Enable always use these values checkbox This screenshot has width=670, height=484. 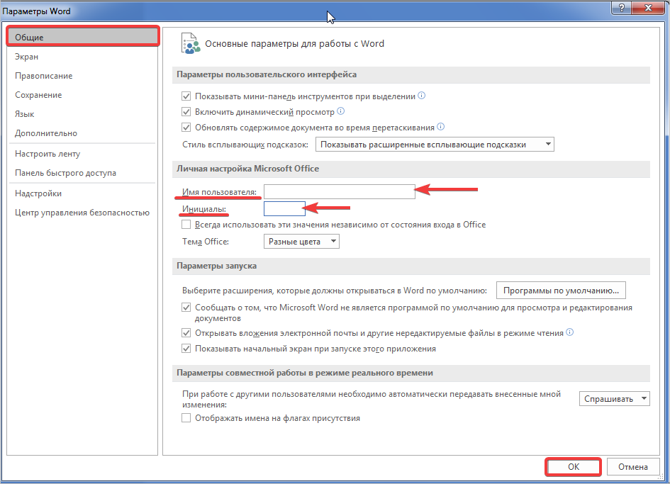[x=186, y=225]
